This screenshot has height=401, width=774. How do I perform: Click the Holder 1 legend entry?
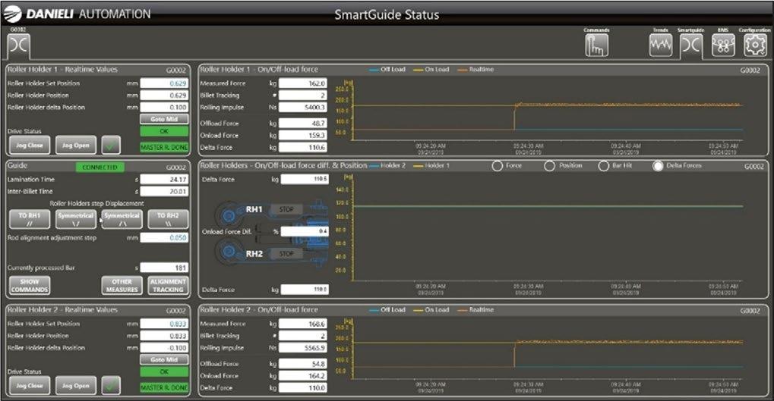[x=431, y=165]
